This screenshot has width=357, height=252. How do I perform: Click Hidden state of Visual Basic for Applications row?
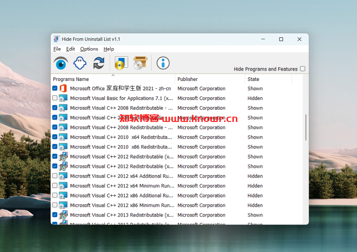255,98
